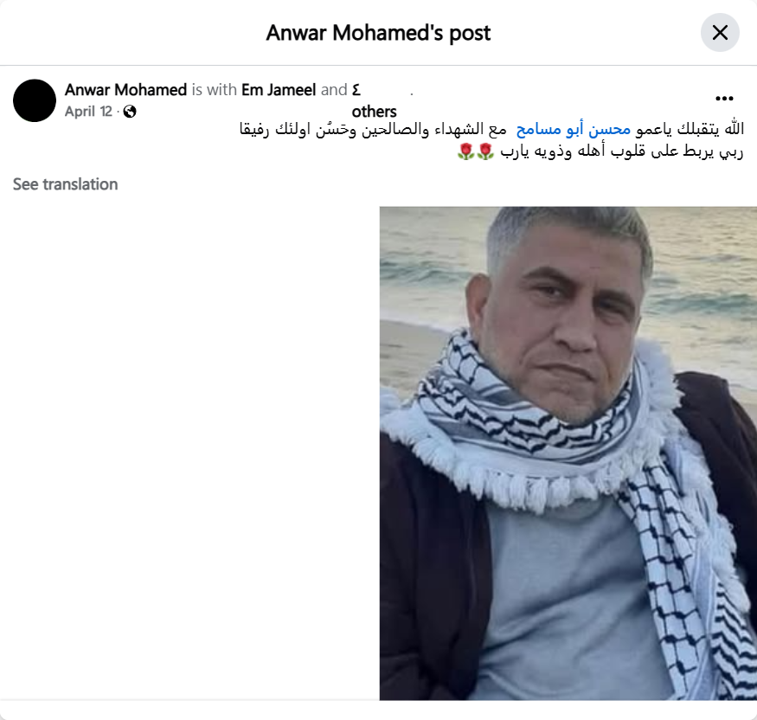This screenshot has width=757, height=720.
Task: Open the April 12 timestamp link
Action: click(88, 112)
